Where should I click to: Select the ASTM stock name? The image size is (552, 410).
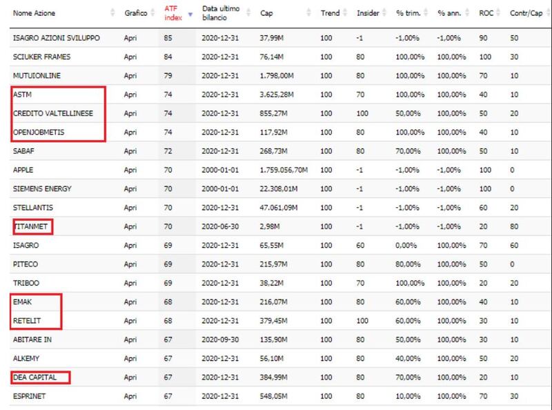click(22, 95)
